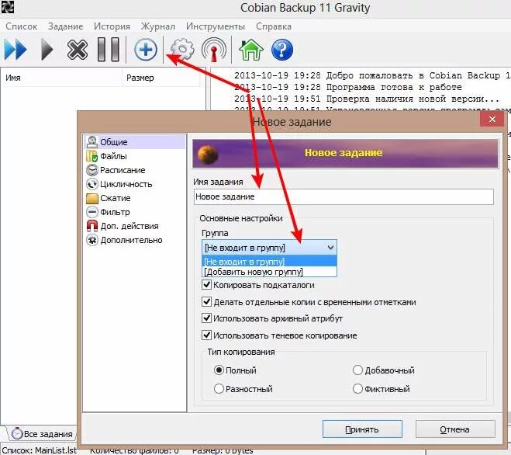The width and height of the screenshot is (511, 455).
Task: Open the Задание menu
Action: pos(65,26)
